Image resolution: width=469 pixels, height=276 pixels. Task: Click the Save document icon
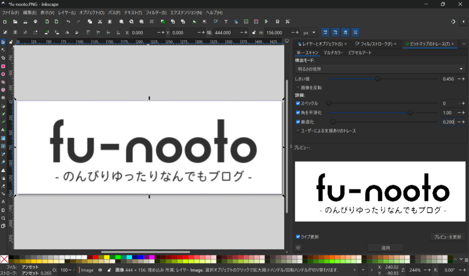click(25, 22)
